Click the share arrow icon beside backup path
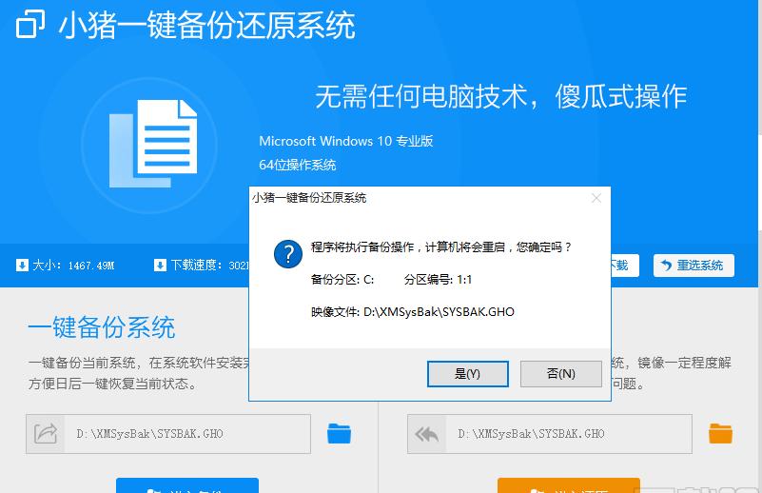This screenshot has height=493, width=762. click(46, 434)
